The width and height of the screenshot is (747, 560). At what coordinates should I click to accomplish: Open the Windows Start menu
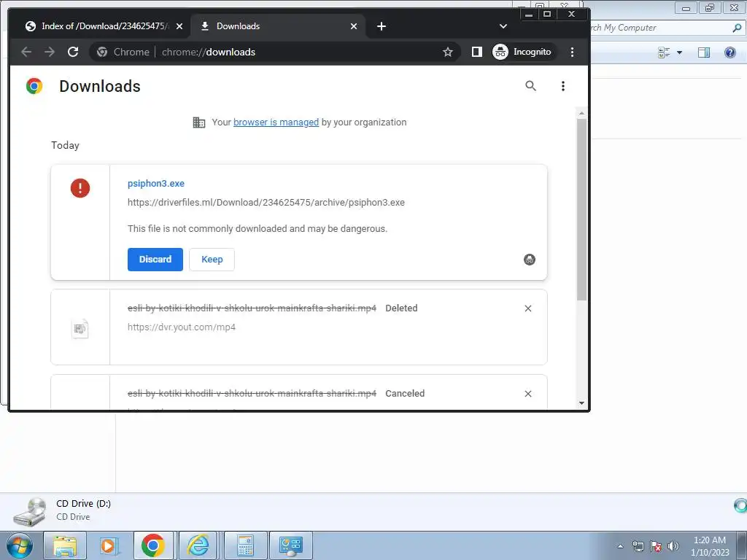tap(19, 545)
